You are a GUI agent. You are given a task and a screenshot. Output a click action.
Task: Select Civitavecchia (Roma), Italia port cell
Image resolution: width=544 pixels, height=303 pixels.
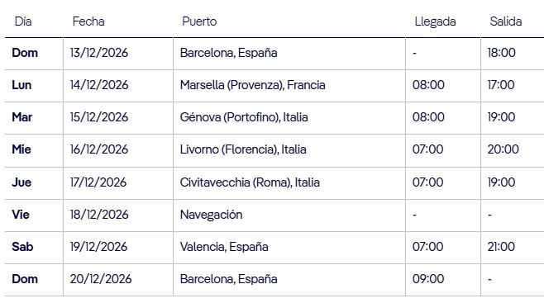tap(250, 182)
